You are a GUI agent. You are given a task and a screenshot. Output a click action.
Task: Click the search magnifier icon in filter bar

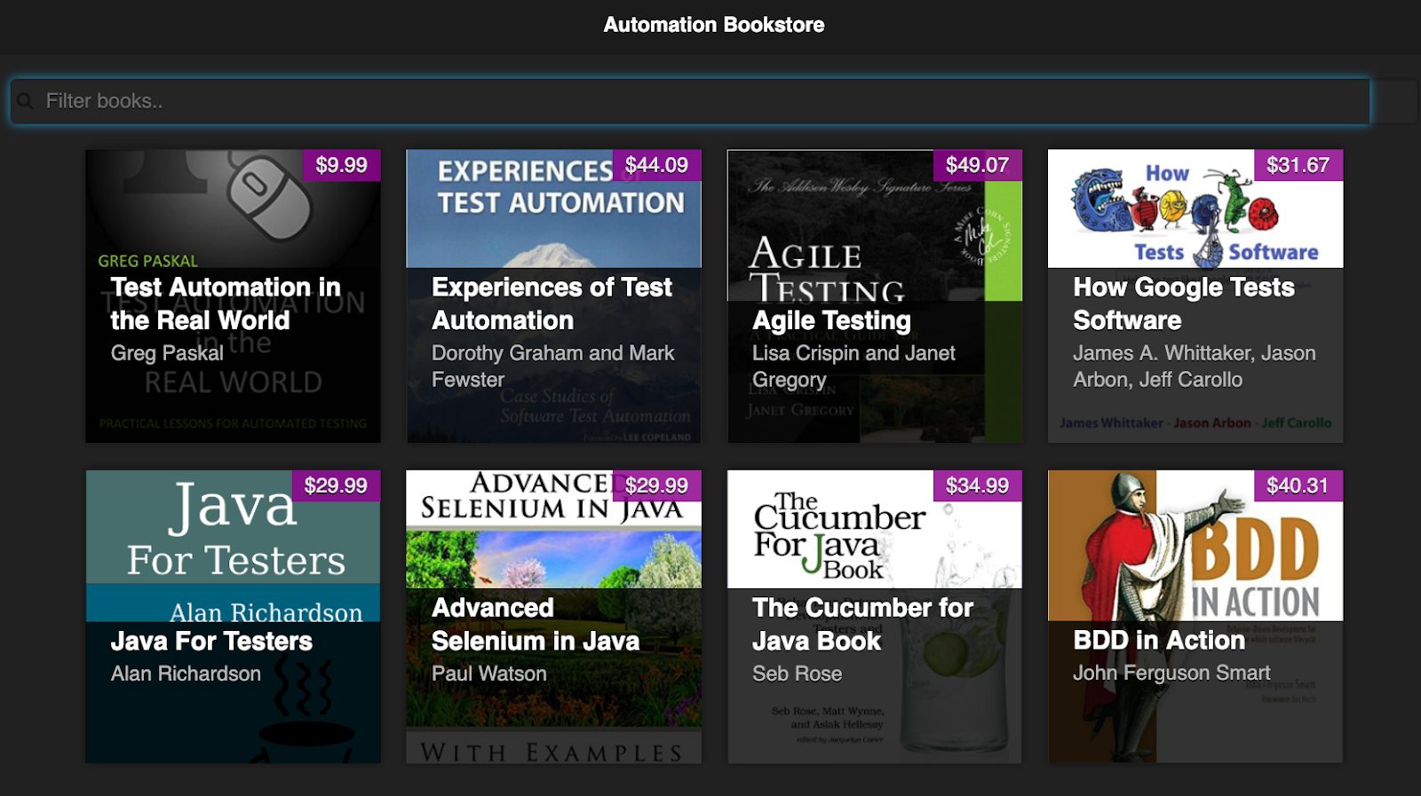tap(25, 101)
